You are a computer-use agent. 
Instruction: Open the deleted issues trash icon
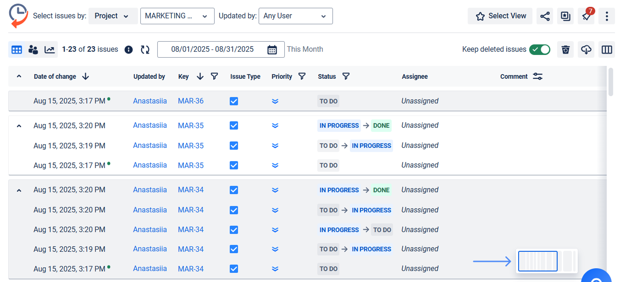click(x=565, y=49)
